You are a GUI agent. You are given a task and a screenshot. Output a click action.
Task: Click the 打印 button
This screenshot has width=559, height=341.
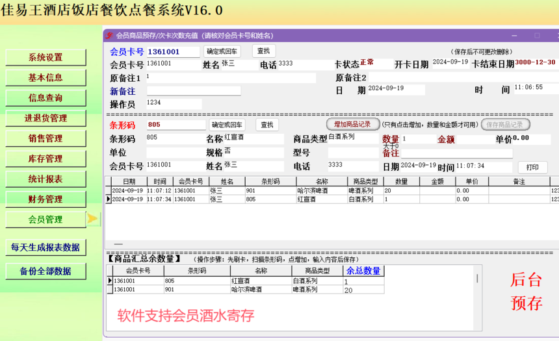tap(532, 167)
